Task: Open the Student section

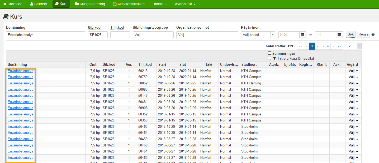Action: pos(39,4)
